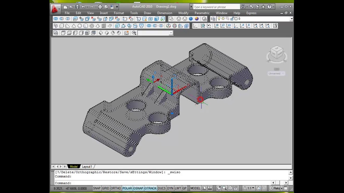The width and height of the screenshot is (344, 193).
Task: Click the binoculars search icon
Action: (243, 7)
